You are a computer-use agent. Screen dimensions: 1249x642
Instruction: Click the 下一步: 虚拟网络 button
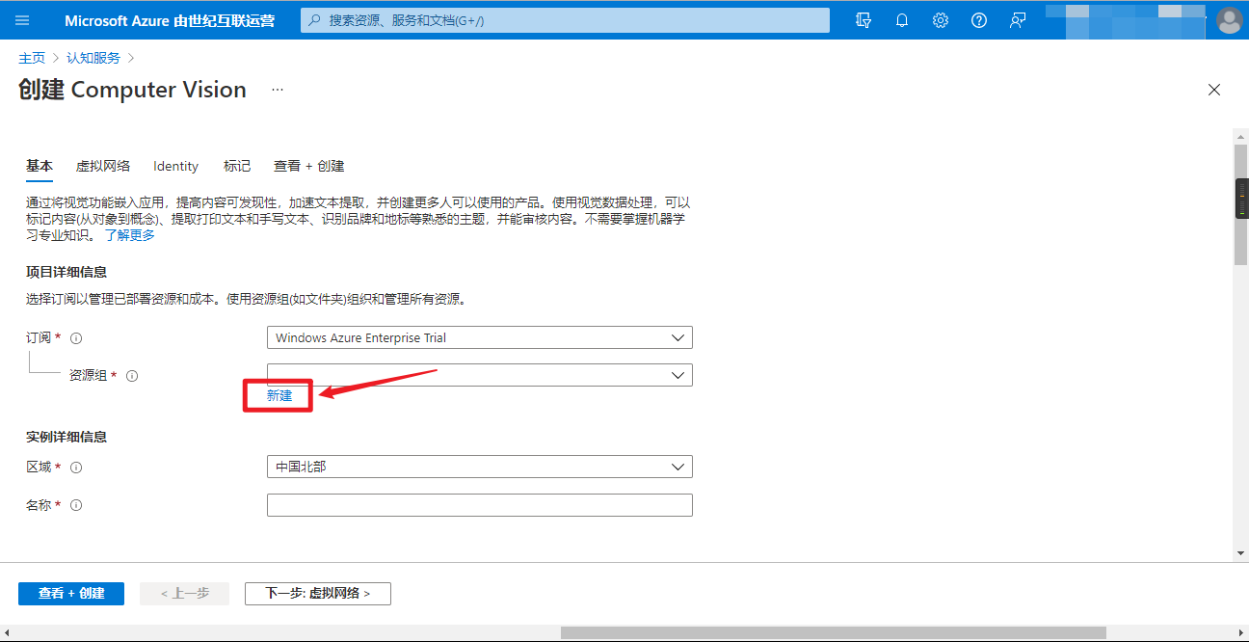[x=318, y=593]
